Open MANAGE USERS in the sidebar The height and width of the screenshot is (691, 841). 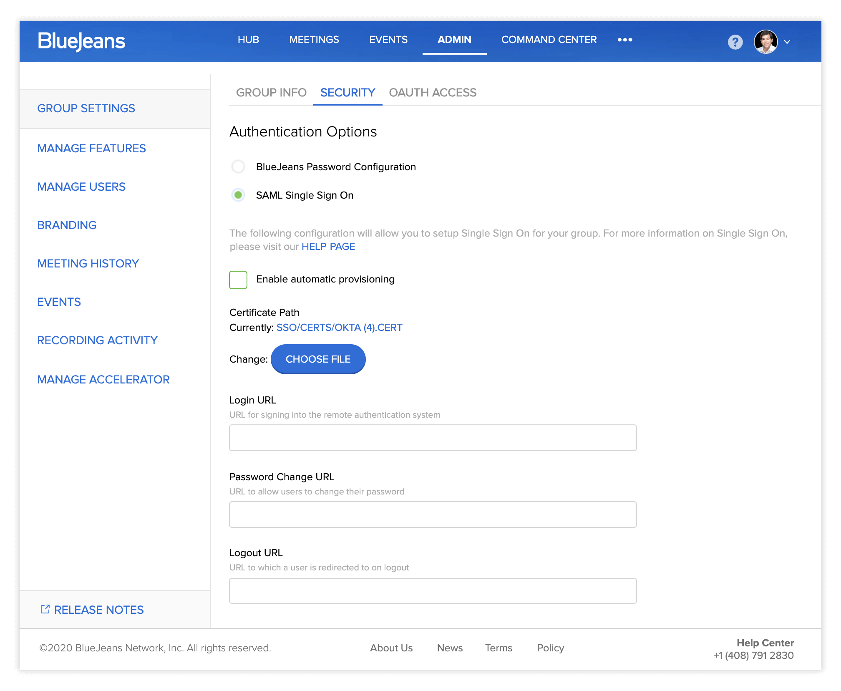(x=81, y=187)
